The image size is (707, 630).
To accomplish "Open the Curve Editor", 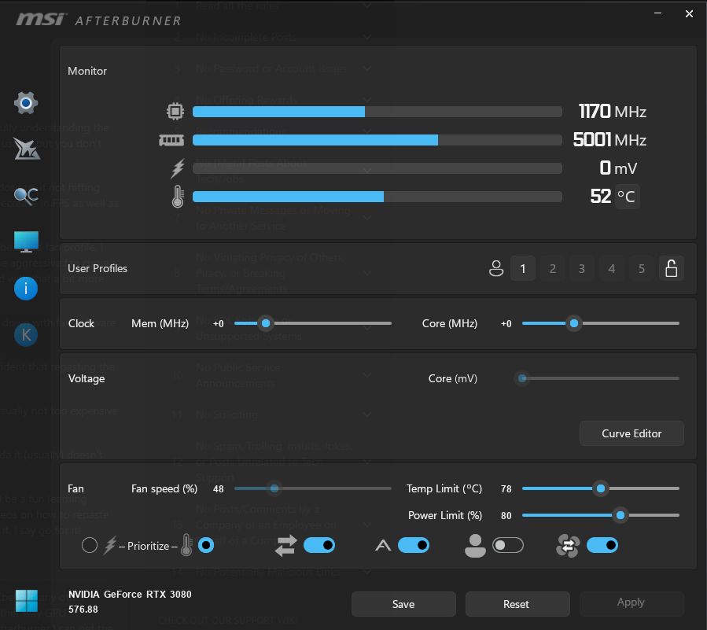I will [632, 433].
